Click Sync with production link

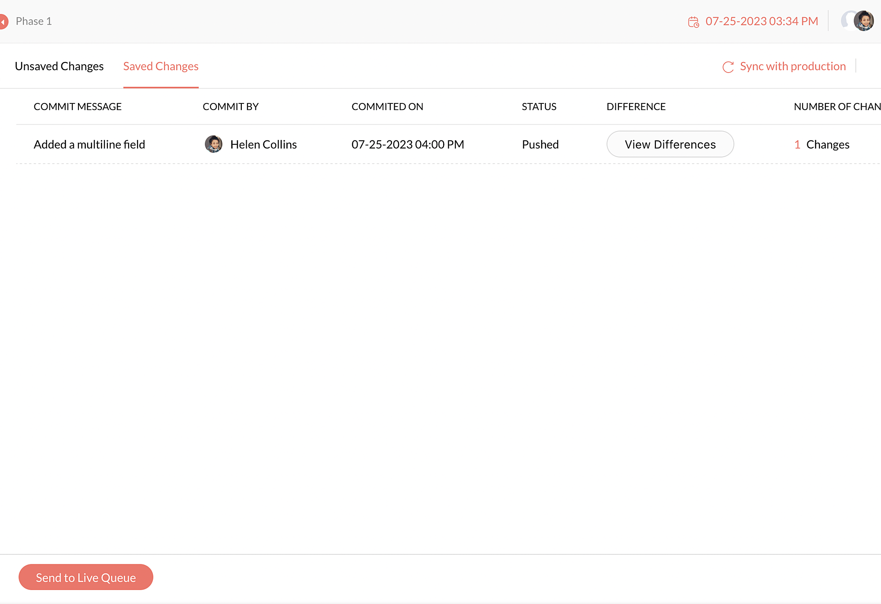pos(792,66)
